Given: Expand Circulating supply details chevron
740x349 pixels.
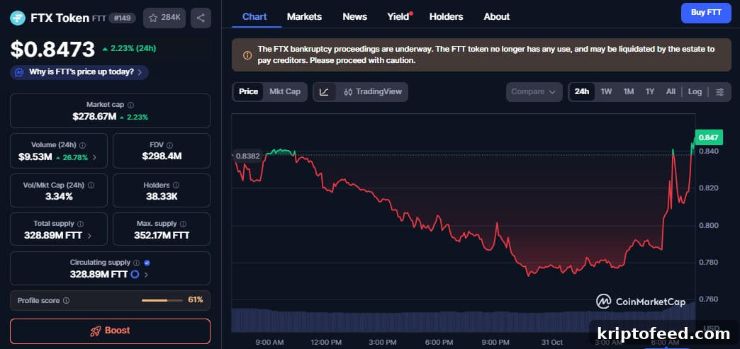Looking at the screenshot, I should 146,275.
